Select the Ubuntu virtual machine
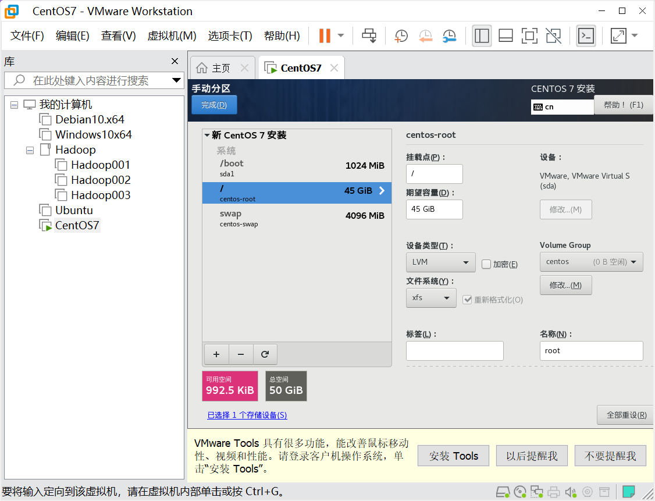655x501 pixels. (74, 210)
